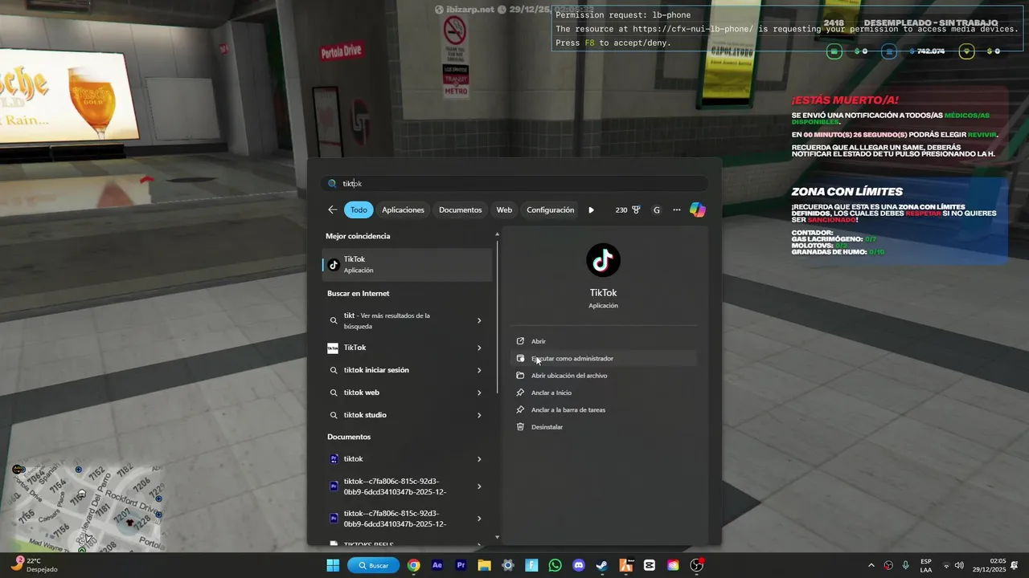This screenshot has height=578, width=1029.
Task: Switch to the Web filter tab
Action: (504, 210)
